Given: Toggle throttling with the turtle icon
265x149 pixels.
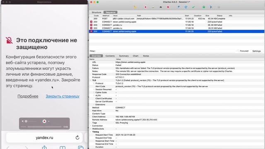Looking at the screenshot, I should pos(161,7).
